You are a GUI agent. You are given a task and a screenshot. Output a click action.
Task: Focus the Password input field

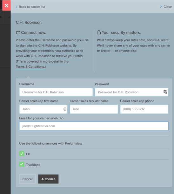(132, 92)
